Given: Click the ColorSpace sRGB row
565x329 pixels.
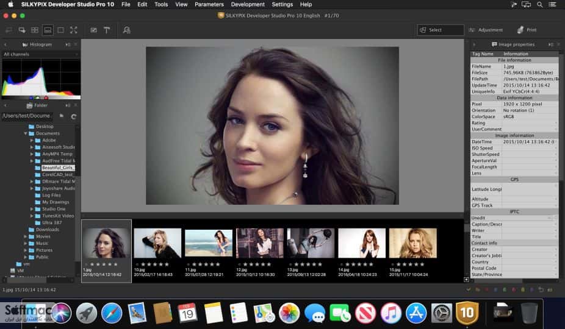Looking at the screenshot, I should click(514, 117).
